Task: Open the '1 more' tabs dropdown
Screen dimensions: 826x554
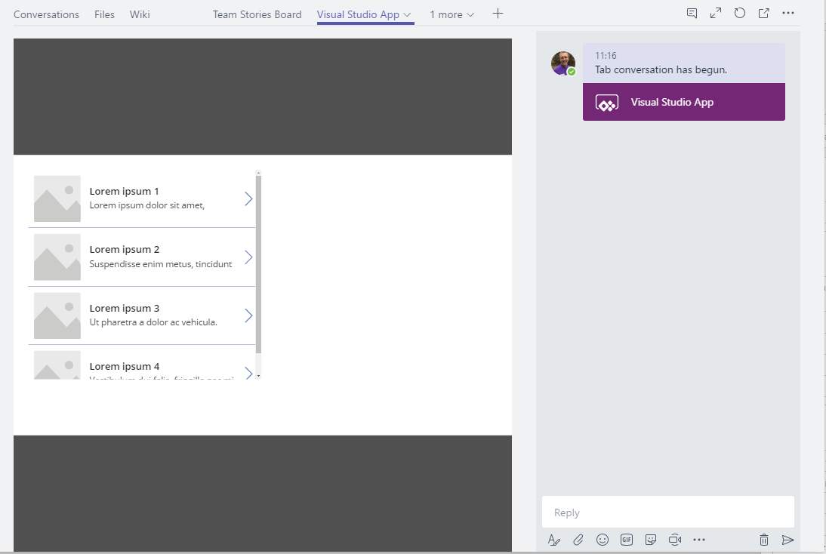Action: pyautogui.click(x=451, y=14)
